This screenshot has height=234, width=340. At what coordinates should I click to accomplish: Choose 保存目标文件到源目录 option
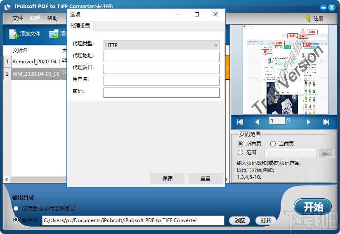pos(16,209)
